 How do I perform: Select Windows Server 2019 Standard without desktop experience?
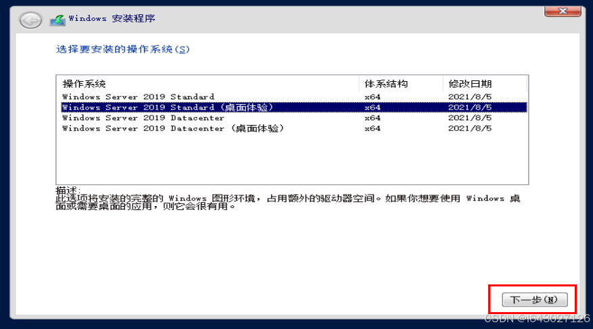pyautogui.click(x=294, y=97)
